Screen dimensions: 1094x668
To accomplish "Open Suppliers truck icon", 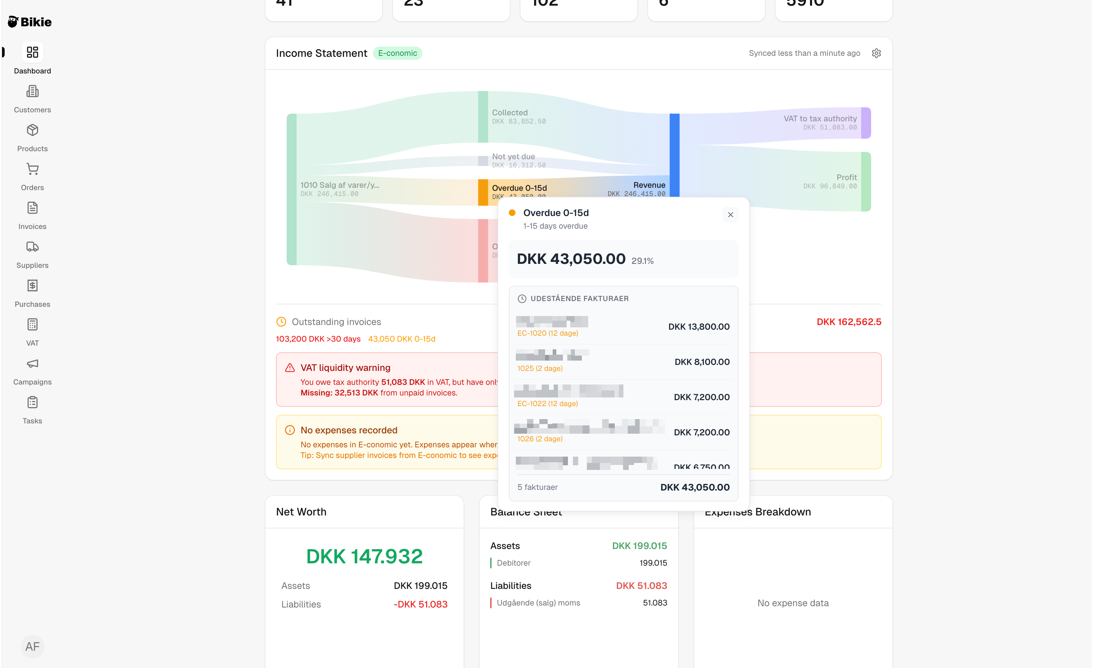I will point(33,247).
